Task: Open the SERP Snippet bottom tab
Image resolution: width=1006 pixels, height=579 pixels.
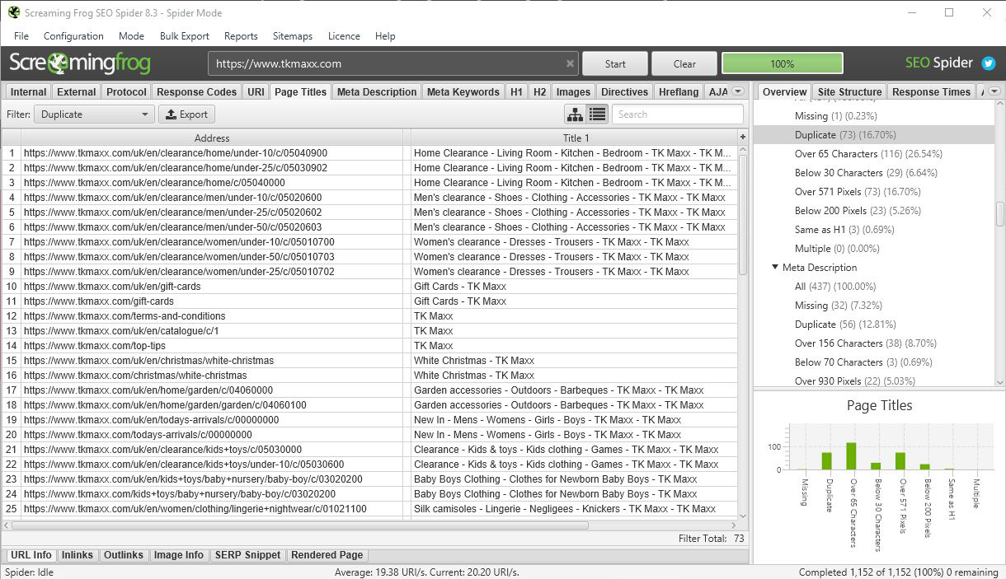Action: tap(247, 555)
